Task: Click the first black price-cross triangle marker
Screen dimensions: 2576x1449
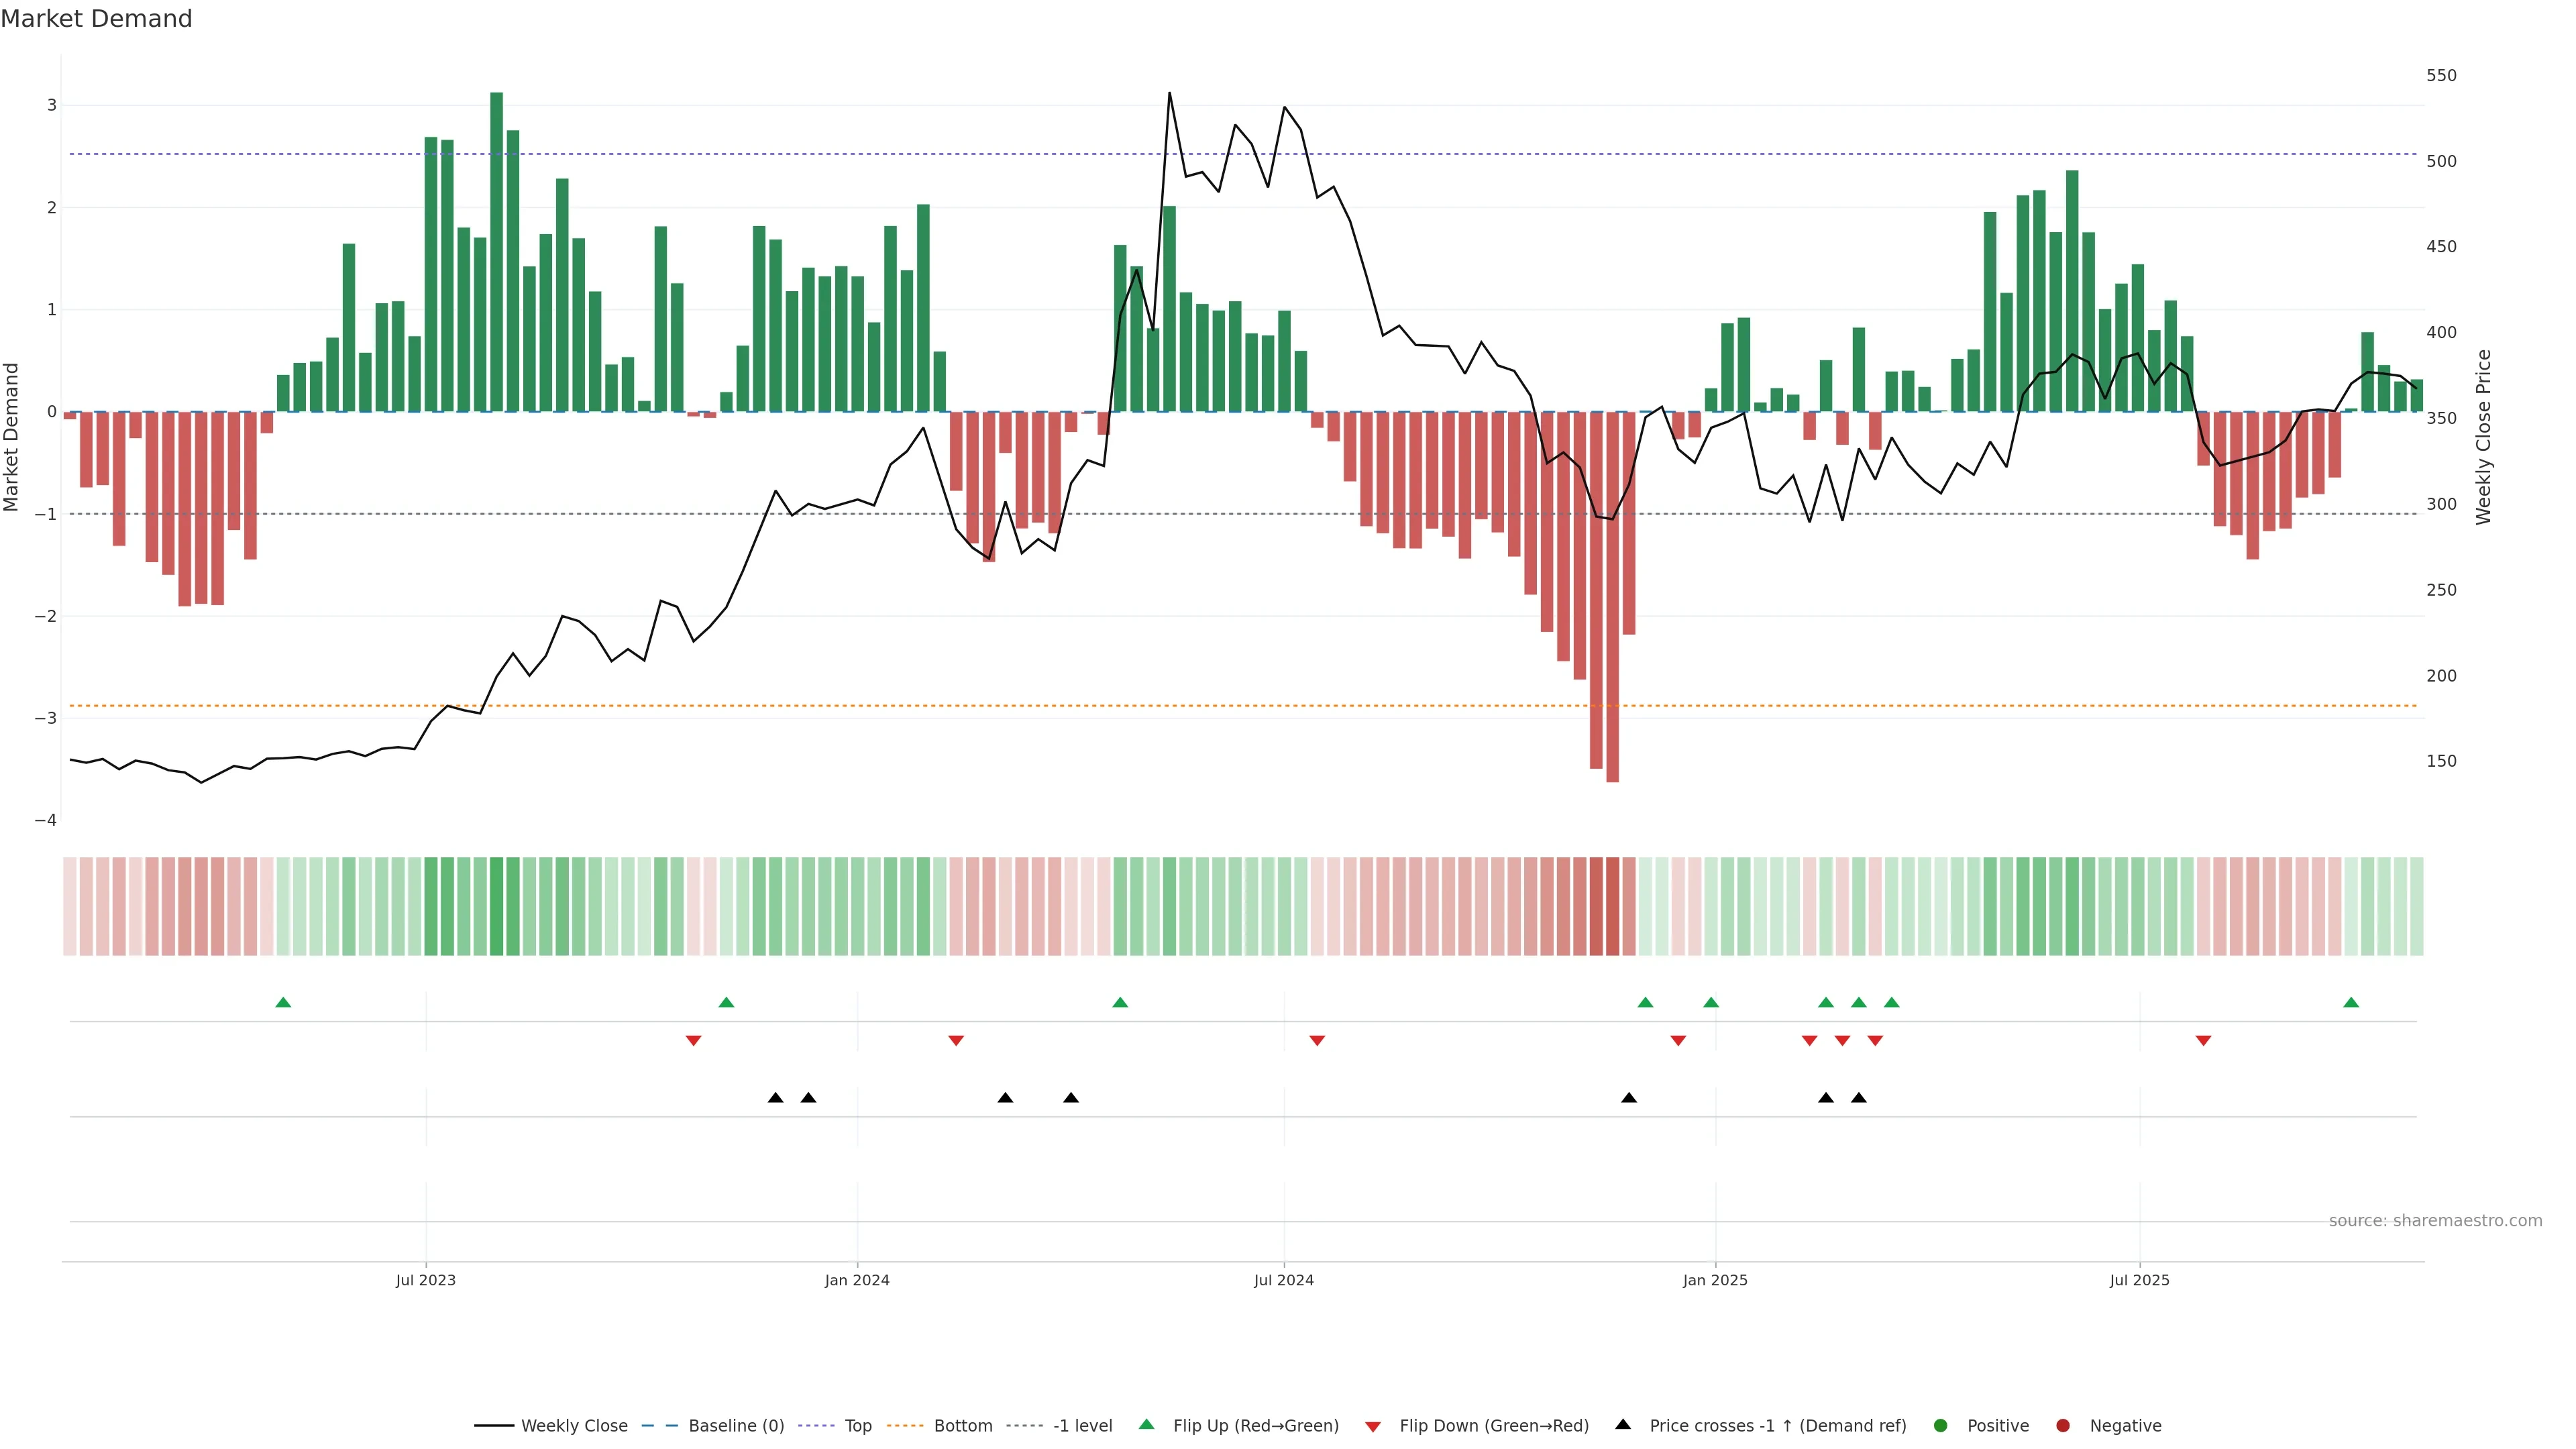Action: point(775,1098)
